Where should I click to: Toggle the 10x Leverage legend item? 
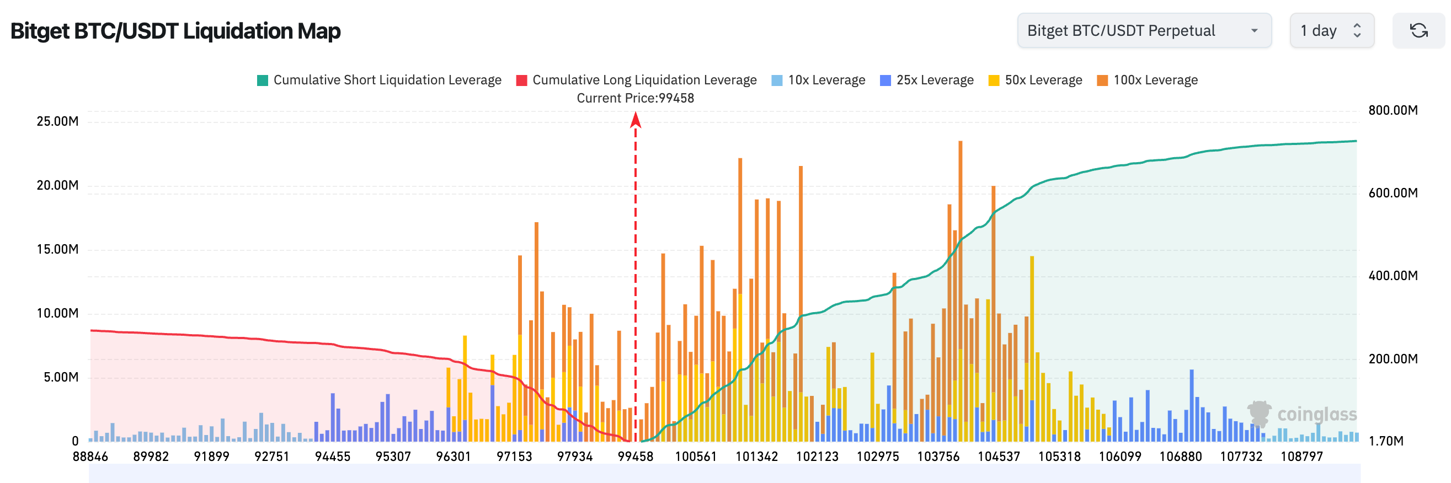[818, 80]
